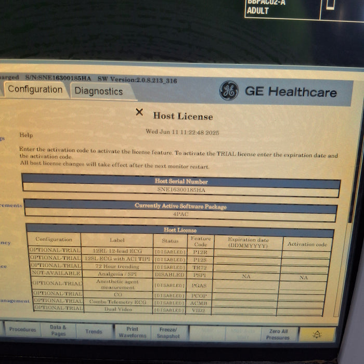Switch to the Configuration tab
364x364 pixels.
(x=35, y=89)
